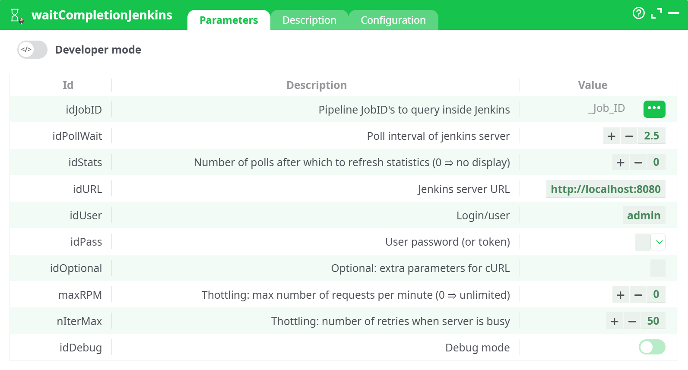
Task: Select the idJobID row label
Action: point(84,110)
